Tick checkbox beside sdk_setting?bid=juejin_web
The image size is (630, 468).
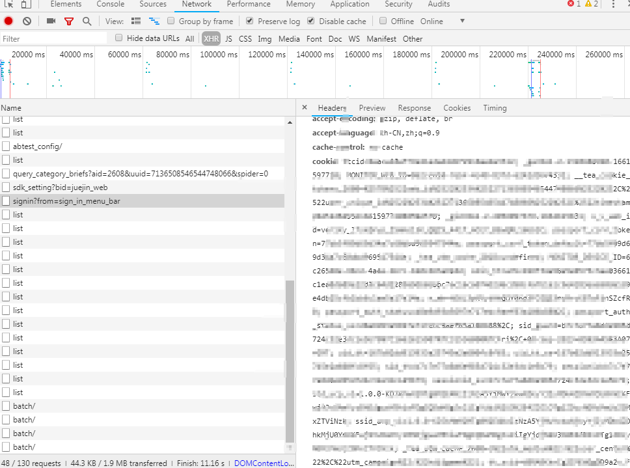click(x=6, y=187)
